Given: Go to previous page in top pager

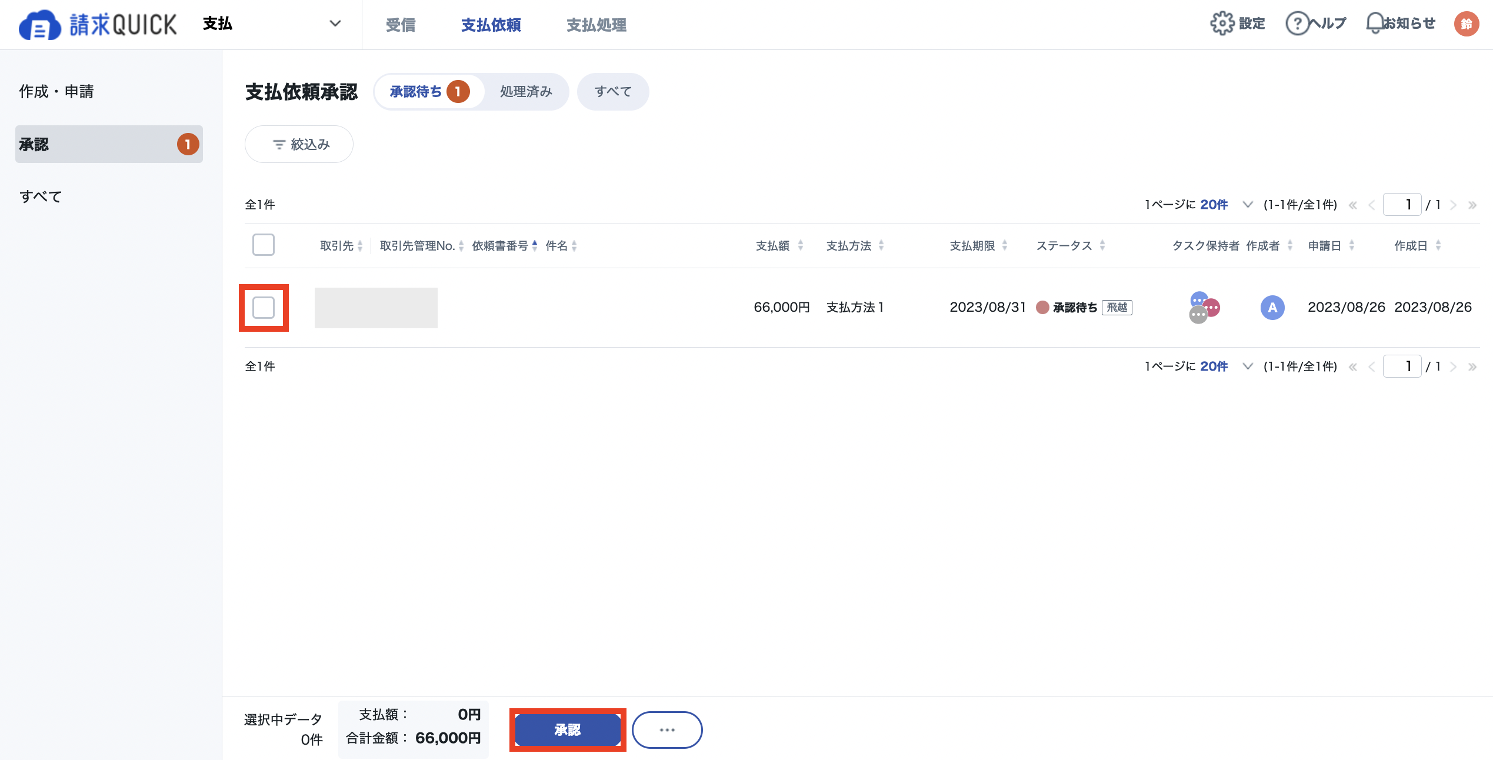Looking at the screenshot, I should (x=1372, y=205).
